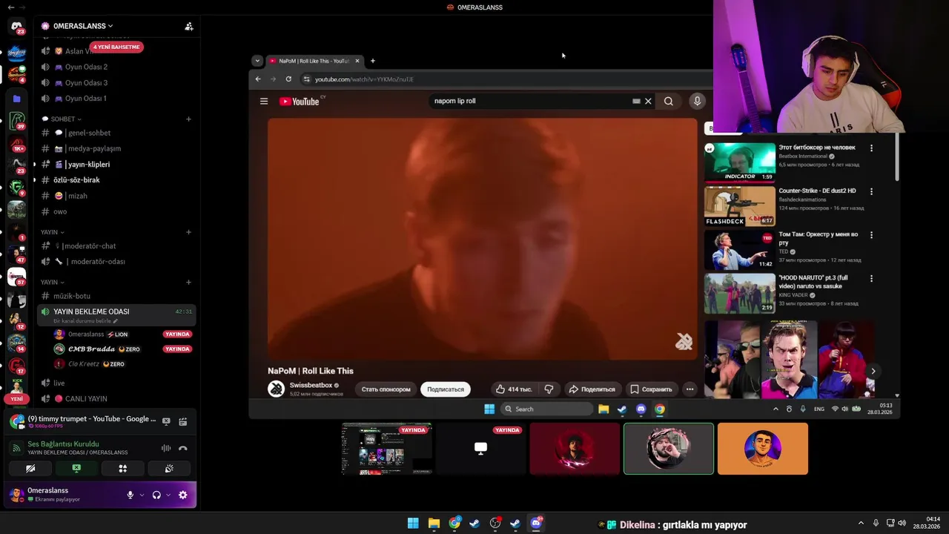Disconnect from voice with the phone icon
Viewport: 949px width, 534px height.
pyautogui.click(x=182, y=448)
